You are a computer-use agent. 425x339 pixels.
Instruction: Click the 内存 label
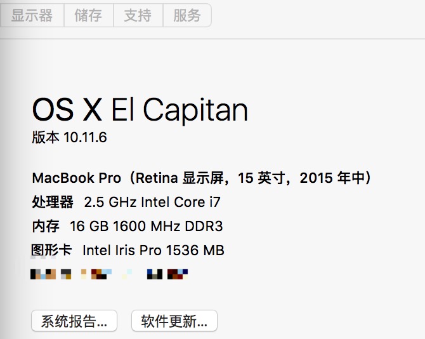(x=45, y=226)
